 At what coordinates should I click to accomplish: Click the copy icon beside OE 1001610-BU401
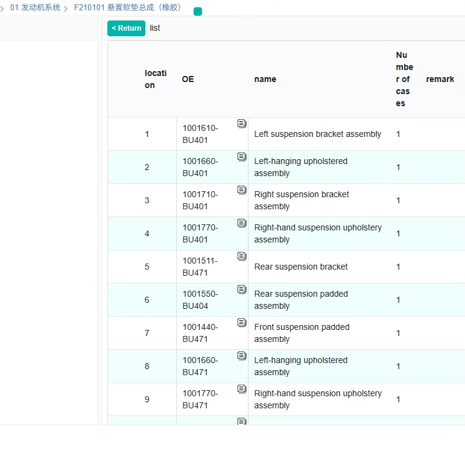point(242,124)
